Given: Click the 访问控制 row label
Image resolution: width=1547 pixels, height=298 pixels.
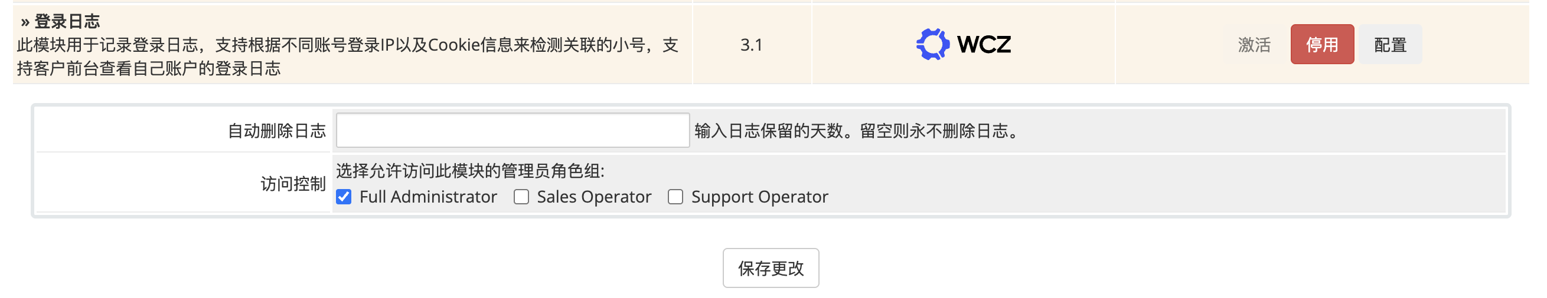Looking at the screenshot, I should click(293, 184).
